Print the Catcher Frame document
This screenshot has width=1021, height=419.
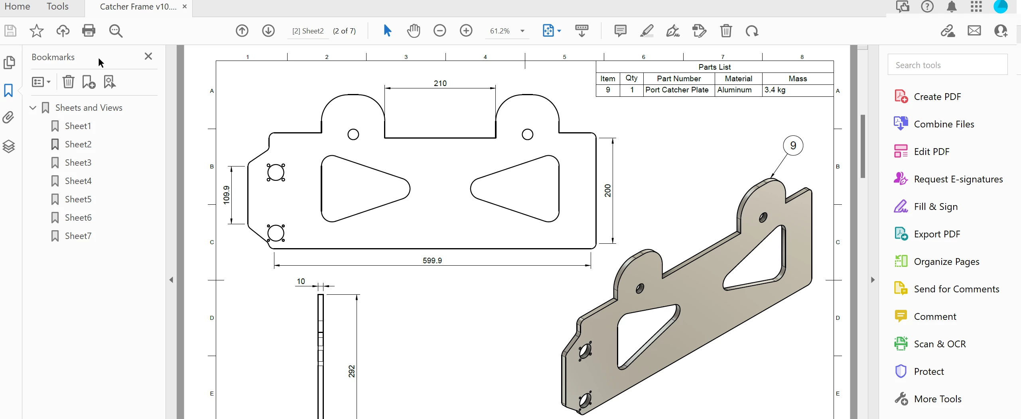click(89, 31)
